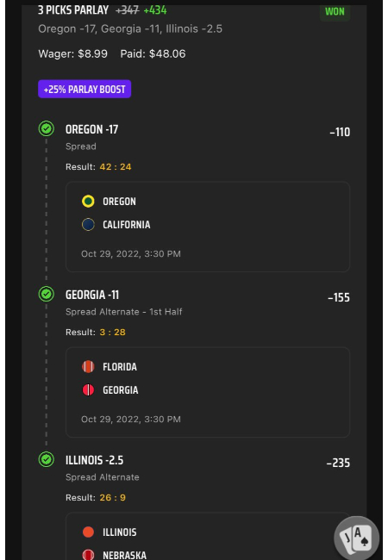Click the Illinois team logo icon
The height and width of the screenshot is (560, 388).
point(88,532)
